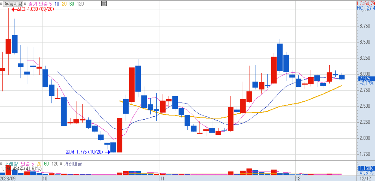375x181 pixels.
Task: Select the volume legend's gray 120 value
Action: click(55, 164)
